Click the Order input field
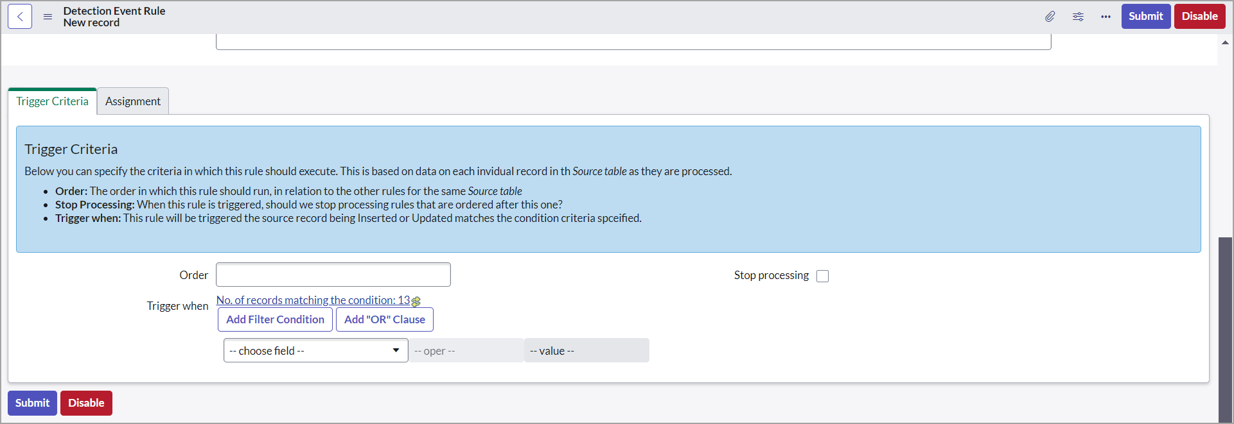1234x424 pixels. coord(333,275)
